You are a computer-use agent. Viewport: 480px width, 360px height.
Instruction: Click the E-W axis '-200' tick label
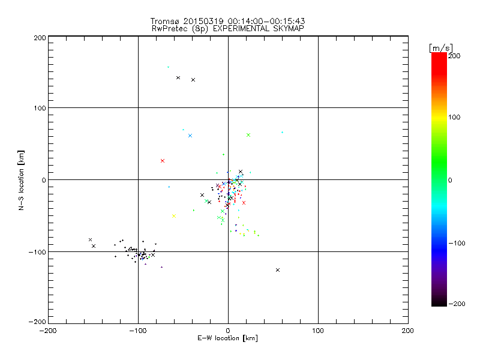pyautogui.click(x=48, y=331)
